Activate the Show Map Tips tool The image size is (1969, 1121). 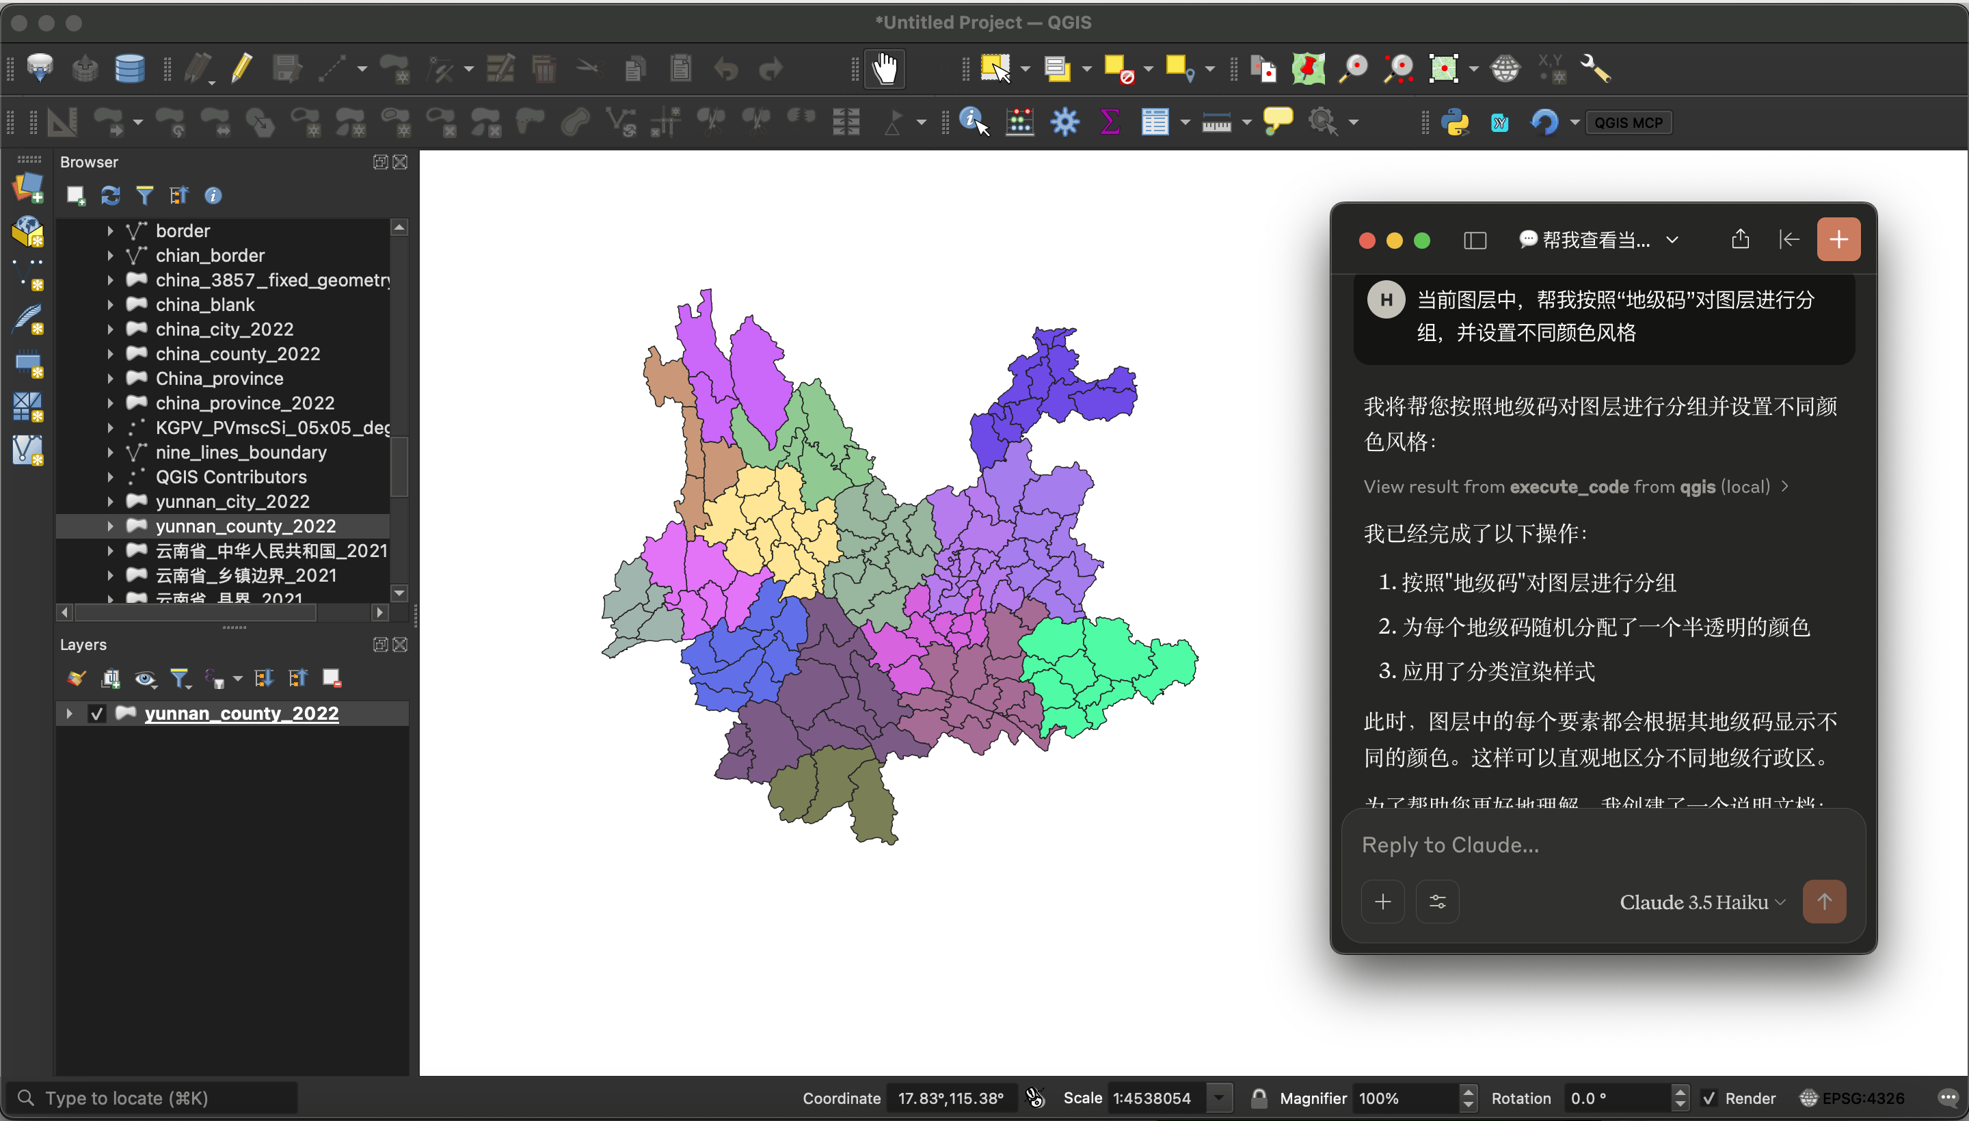point(1278,122)
